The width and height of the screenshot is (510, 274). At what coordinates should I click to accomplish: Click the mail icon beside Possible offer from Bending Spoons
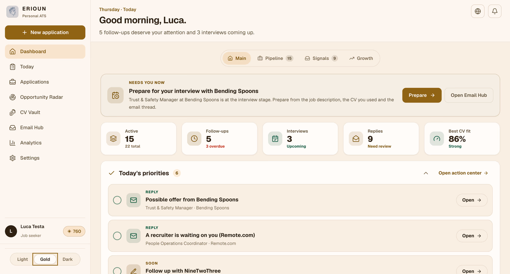click(133, 200)
